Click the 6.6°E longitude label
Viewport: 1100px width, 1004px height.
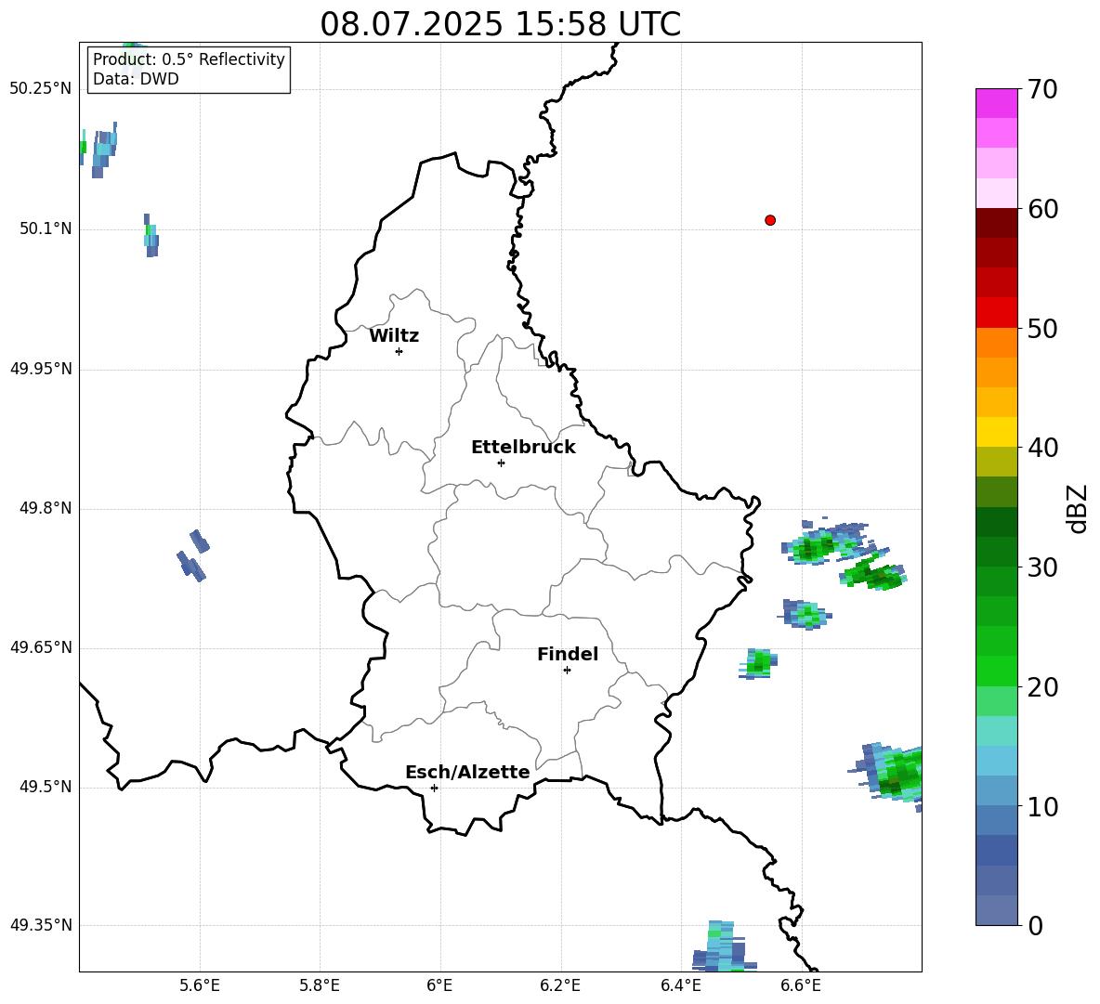[x=801, y=985]
